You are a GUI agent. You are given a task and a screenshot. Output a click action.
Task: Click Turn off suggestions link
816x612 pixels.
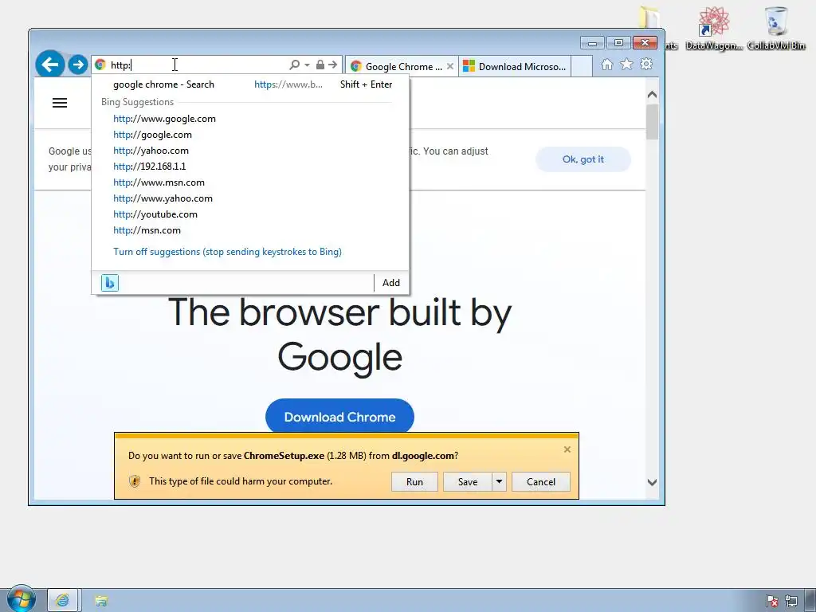pos(227,252)
